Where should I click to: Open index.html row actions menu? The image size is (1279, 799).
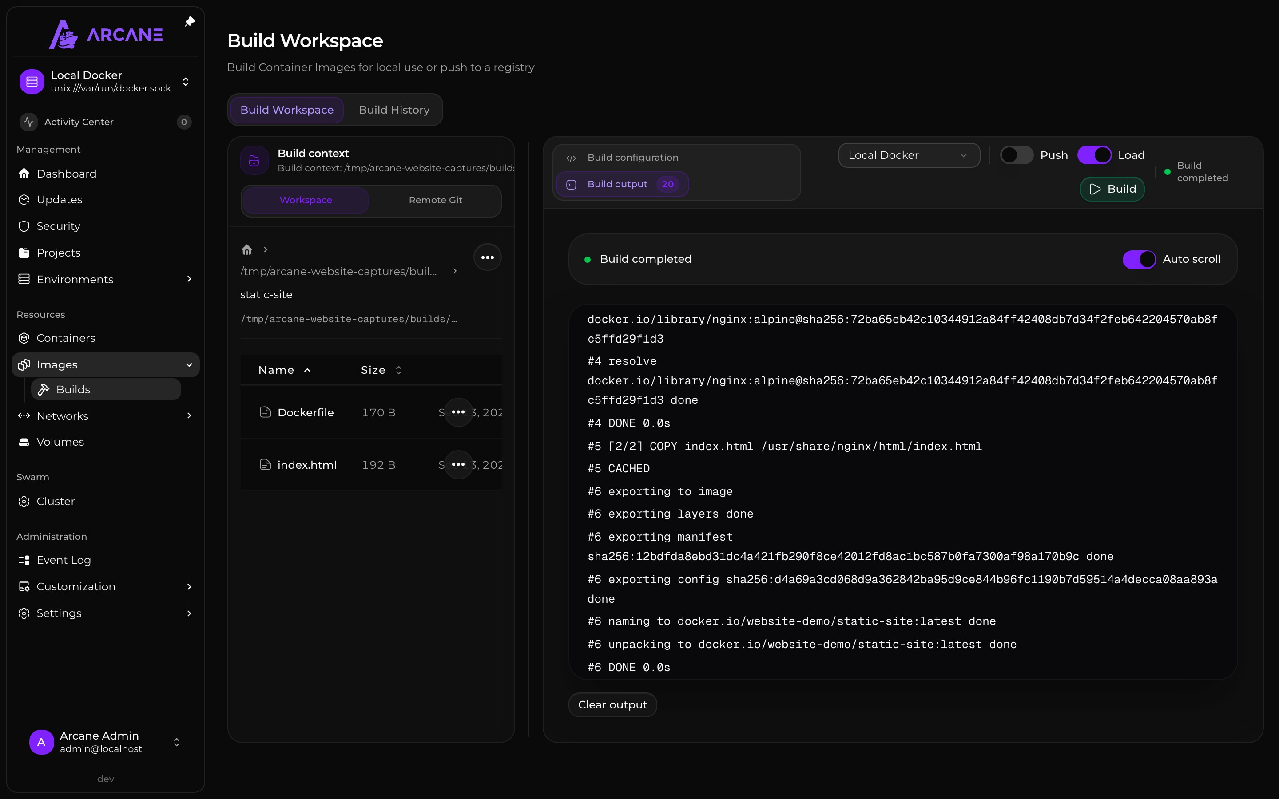coord(458,464)
